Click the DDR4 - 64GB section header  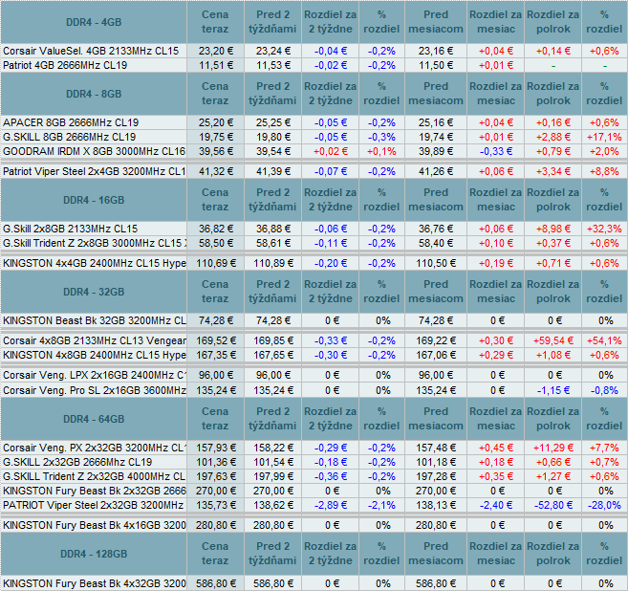[x=94, y=419]
